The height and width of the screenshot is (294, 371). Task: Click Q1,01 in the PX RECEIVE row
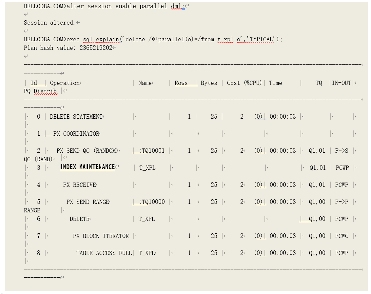[317, 185]
